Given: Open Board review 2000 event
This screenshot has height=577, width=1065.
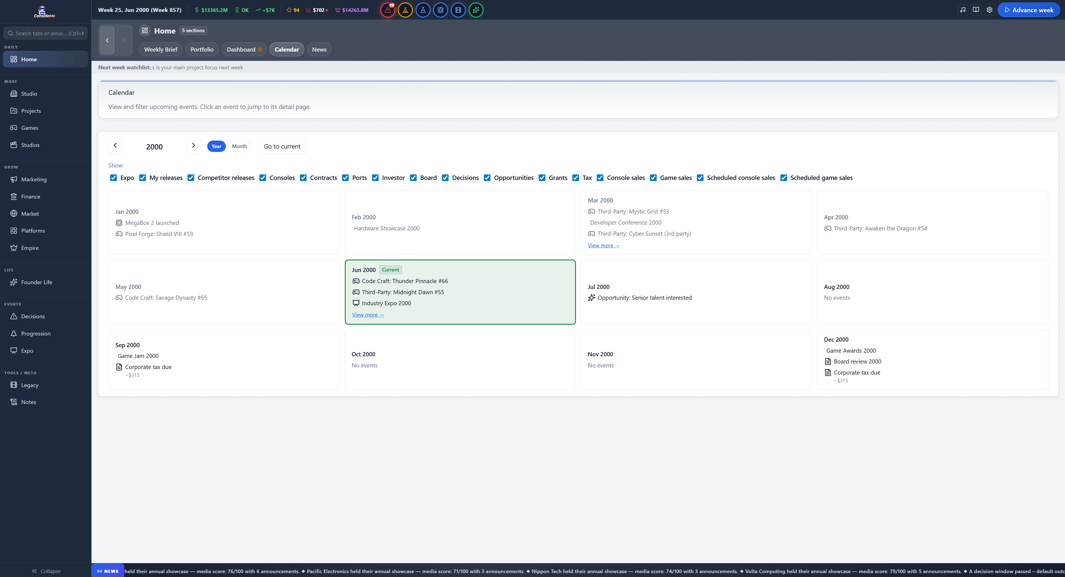Looking at the screenshot, I should coord(852,361).
